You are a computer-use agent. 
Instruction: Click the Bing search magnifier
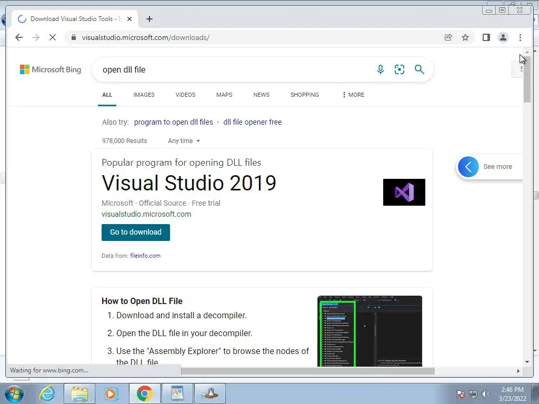(419, 69)
